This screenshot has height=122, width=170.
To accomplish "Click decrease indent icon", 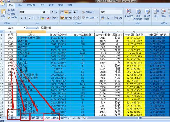I will point(75,18).
